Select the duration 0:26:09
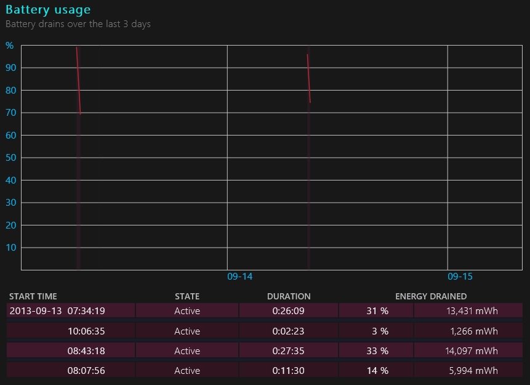This screenshot has height=385, width=530. [x=288, y=311]
